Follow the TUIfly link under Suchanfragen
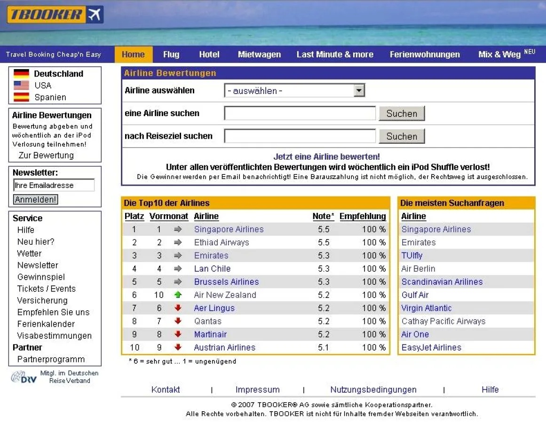546x423 pixels. tap(411, 255)
